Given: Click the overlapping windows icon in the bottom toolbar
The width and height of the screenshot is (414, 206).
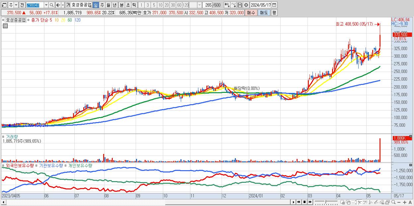Looking at the screenshot, I should 348,202.
